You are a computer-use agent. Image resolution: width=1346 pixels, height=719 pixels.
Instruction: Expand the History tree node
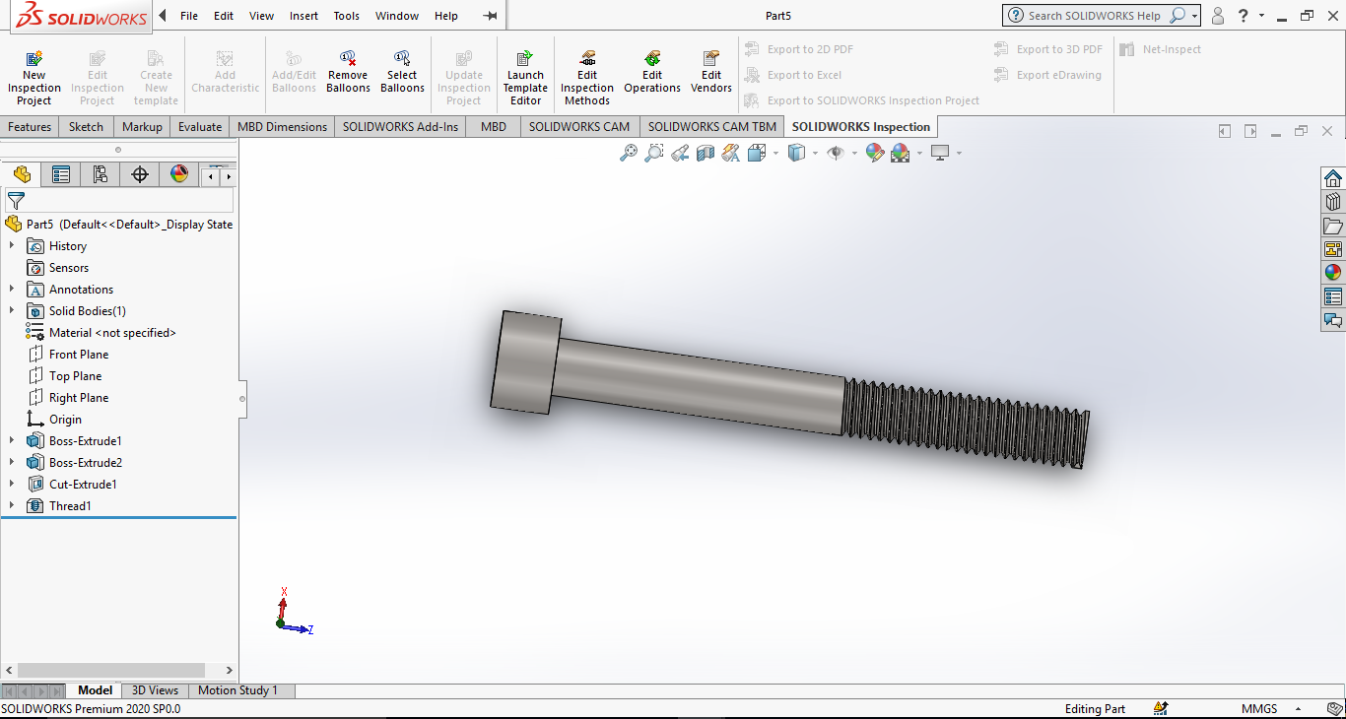[x=12, y=246]
